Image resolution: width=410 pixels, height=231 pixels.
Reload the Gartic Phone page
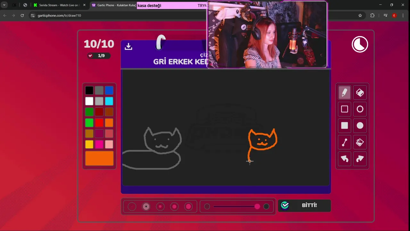click(x=22, y=15)
